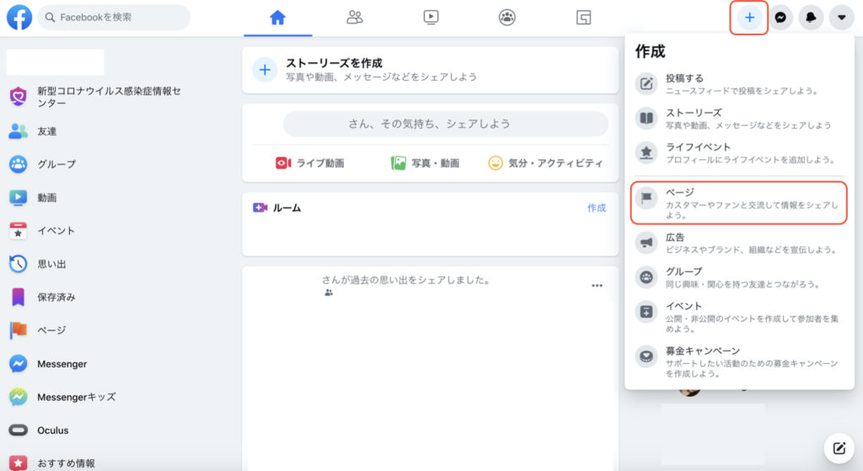The width and height of the screenshot is (863, 471).
Task: Click the 作成 link in ルーム card
Action: coord(596,207)
